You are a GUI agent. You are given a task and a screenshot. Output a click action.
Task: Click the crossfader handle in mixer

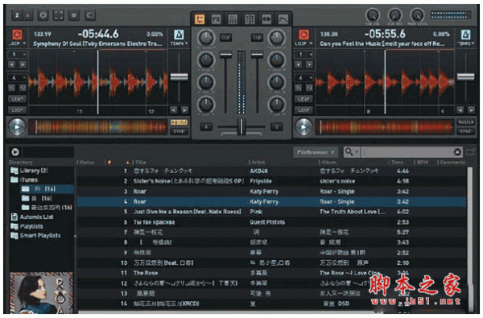pos(242,127)
